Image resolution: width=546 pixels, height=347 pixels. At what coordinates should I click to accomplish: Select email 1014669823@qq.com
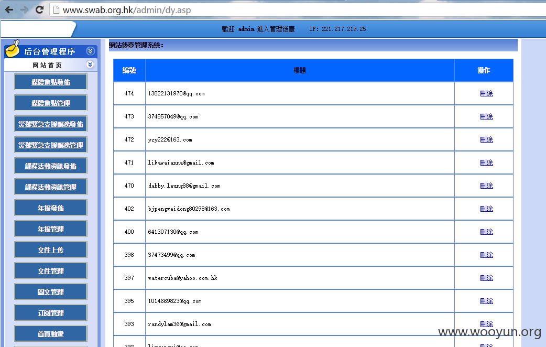(175, 301)
